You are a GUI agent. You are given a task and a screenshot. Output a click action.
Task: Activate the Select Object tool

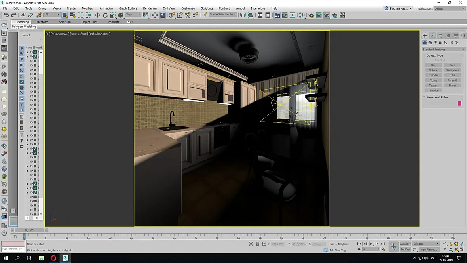[65, 15]
